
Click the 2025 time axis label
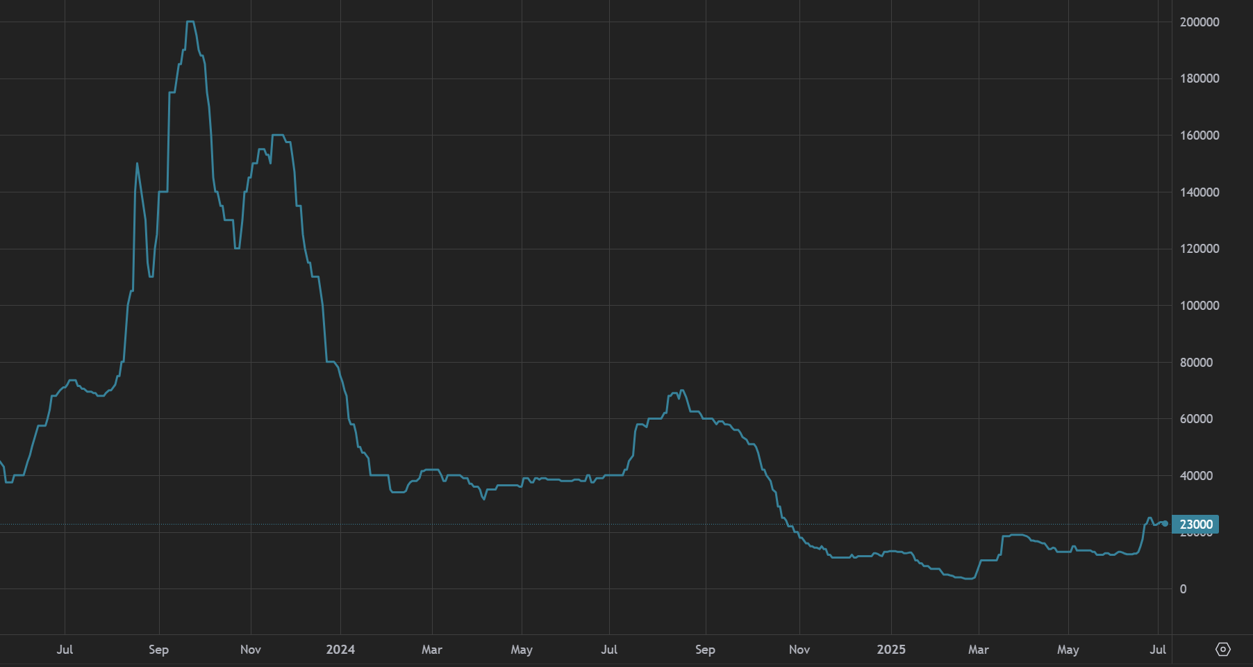coord(891,650)
